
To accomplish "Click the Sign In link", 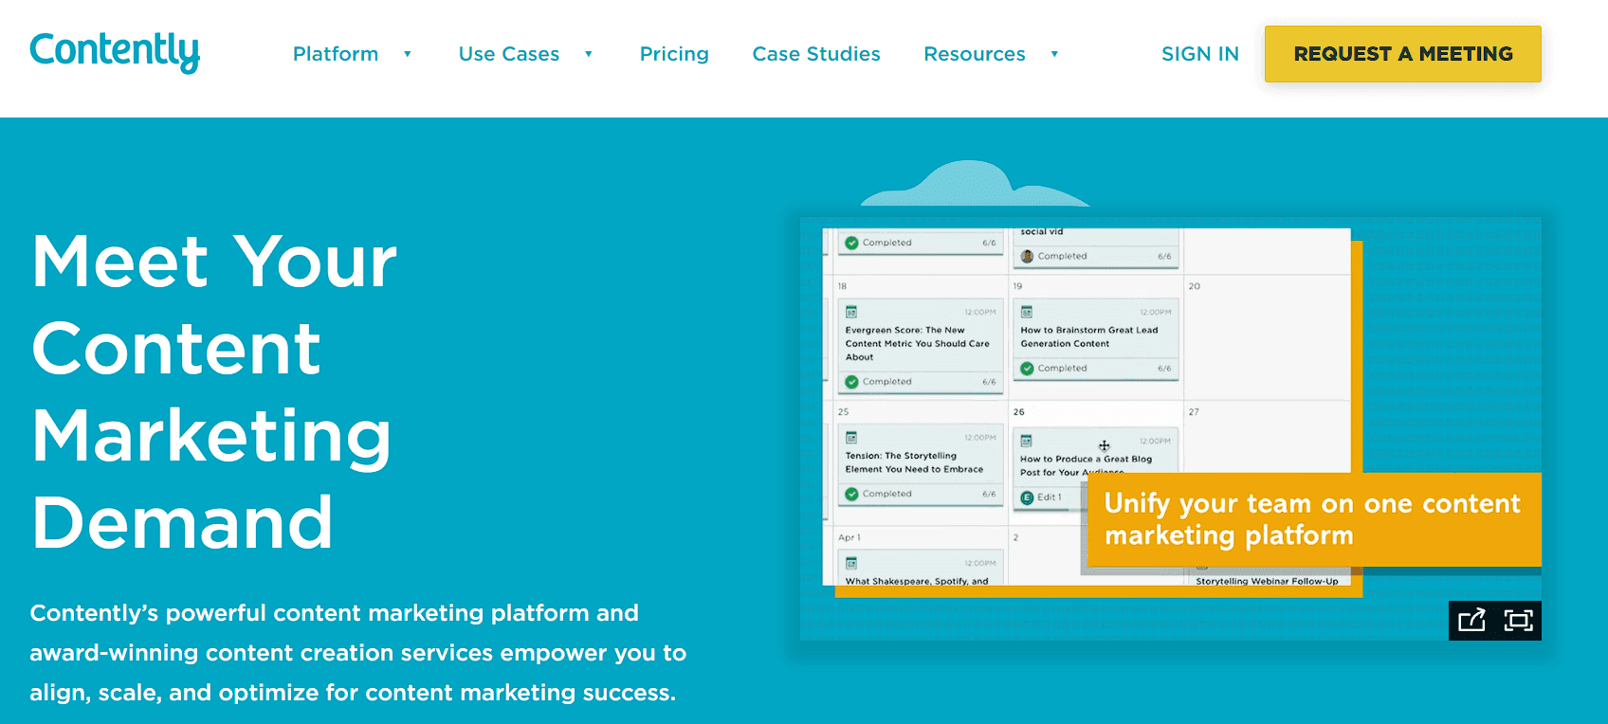I will (1200, 54).
